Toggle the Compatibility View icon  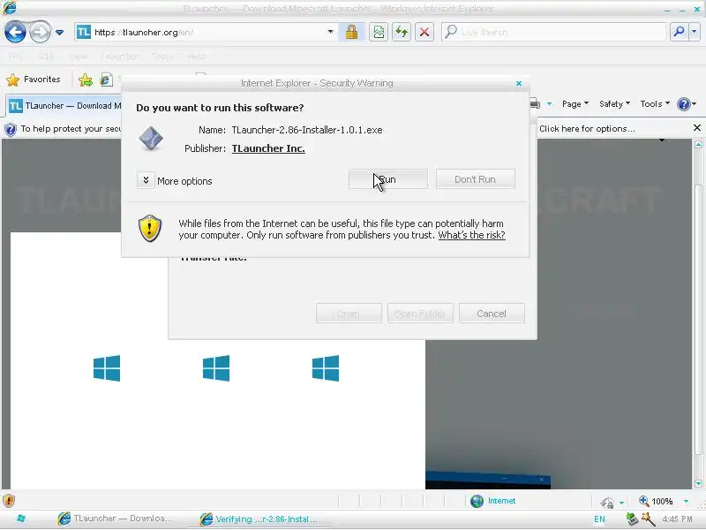tap(379, 32)
